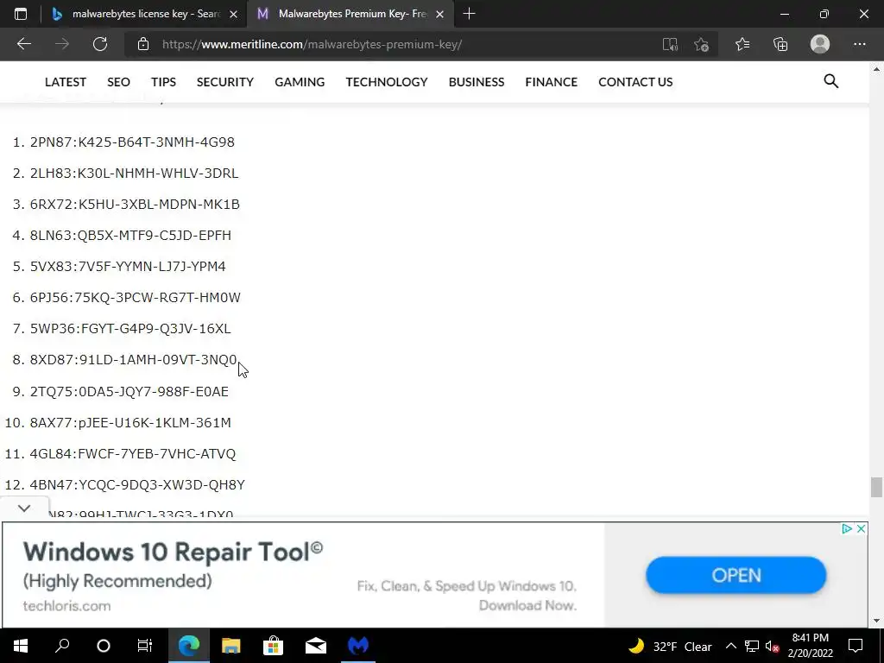
Task: Click key 6PJ56:75KQ-3PCW-RG7T-HM0W
Action: point(136,297)
